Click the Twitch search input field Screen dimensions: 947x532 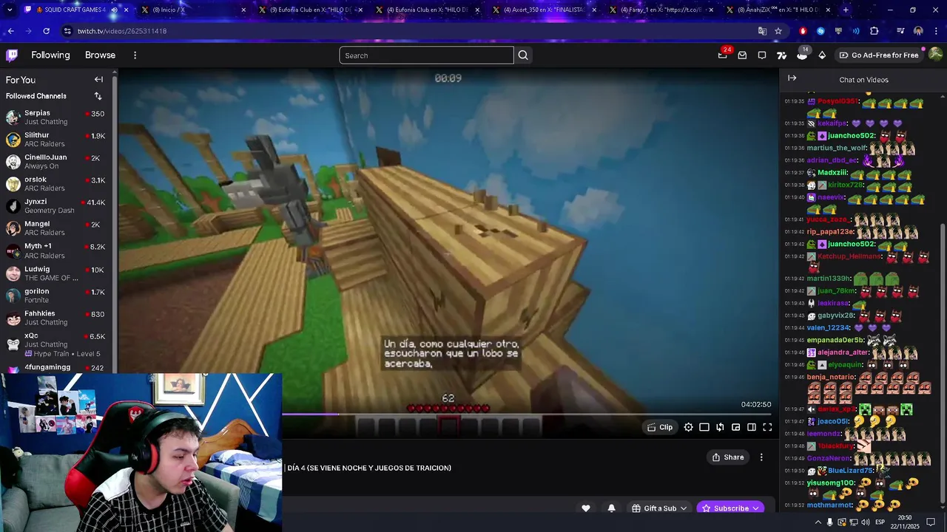point(426,55)
